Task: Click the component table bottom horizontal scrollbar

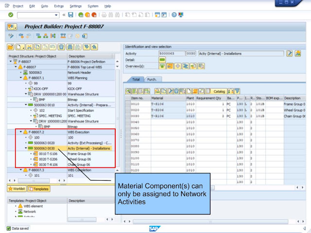Action: [210, 221]
